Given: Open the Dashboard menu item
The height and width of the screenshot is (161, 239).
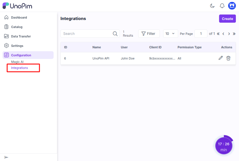Looking at the screenshot, I should pos(19,17).
